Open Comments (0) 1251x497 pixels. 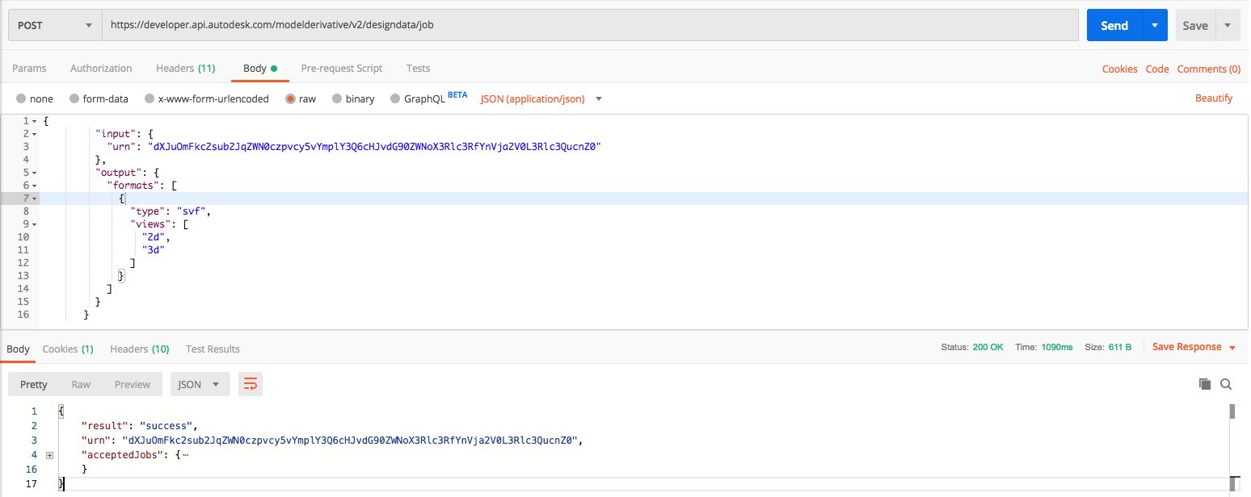(1208, 69)
